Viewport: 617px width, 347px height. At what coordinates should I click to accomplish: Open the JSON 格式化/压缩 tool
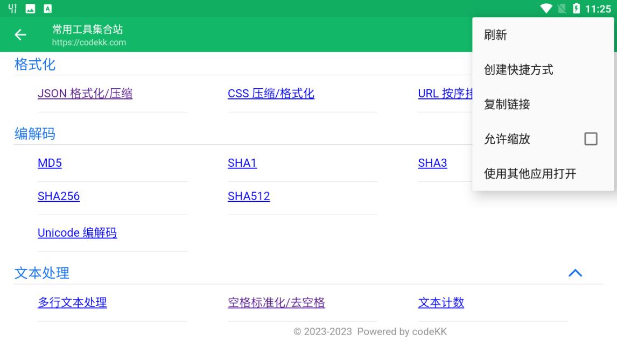point(86,93)
